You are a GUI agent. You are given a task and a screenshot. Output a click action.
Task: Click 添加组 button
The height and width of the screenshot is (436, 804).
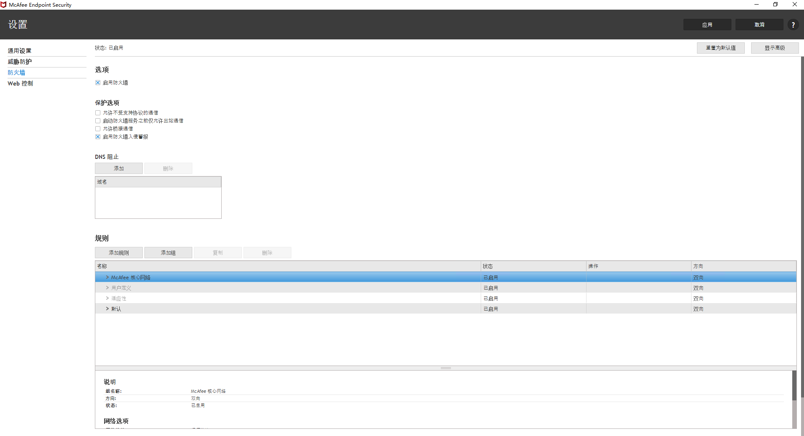(x=168, y=253)
